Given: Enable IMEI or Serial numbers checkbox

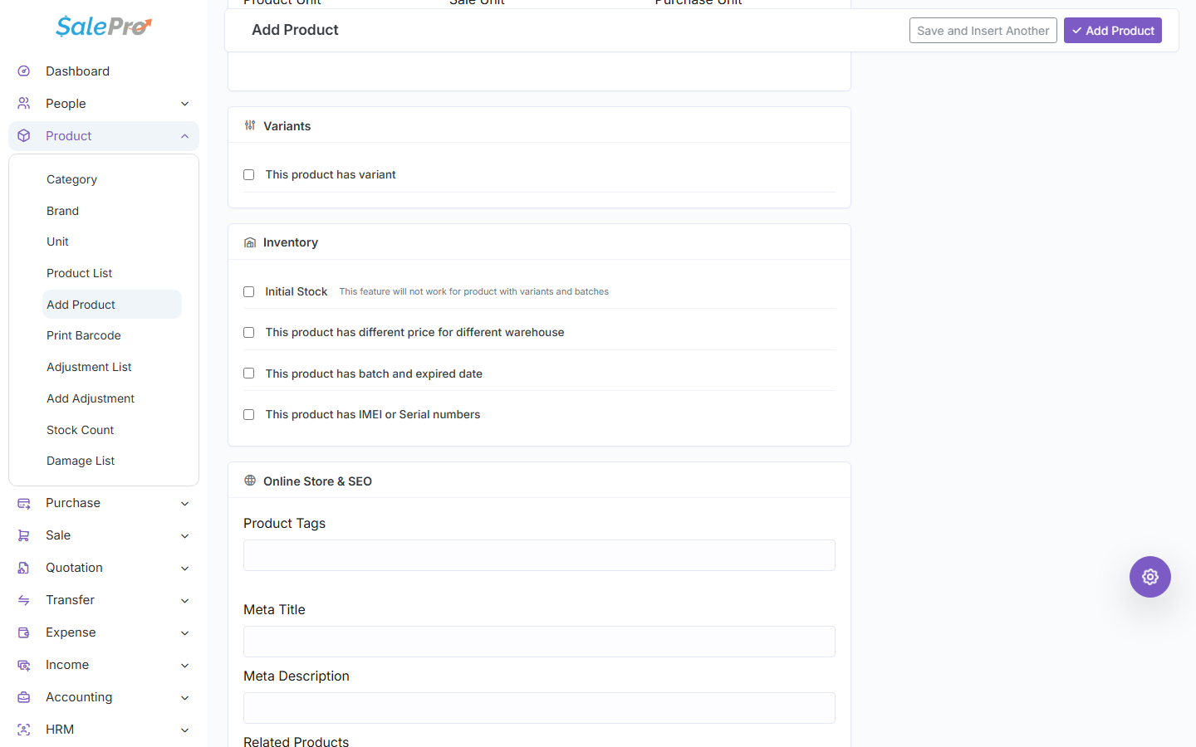Looking at the screenshot, I should (x=248, y=415).
